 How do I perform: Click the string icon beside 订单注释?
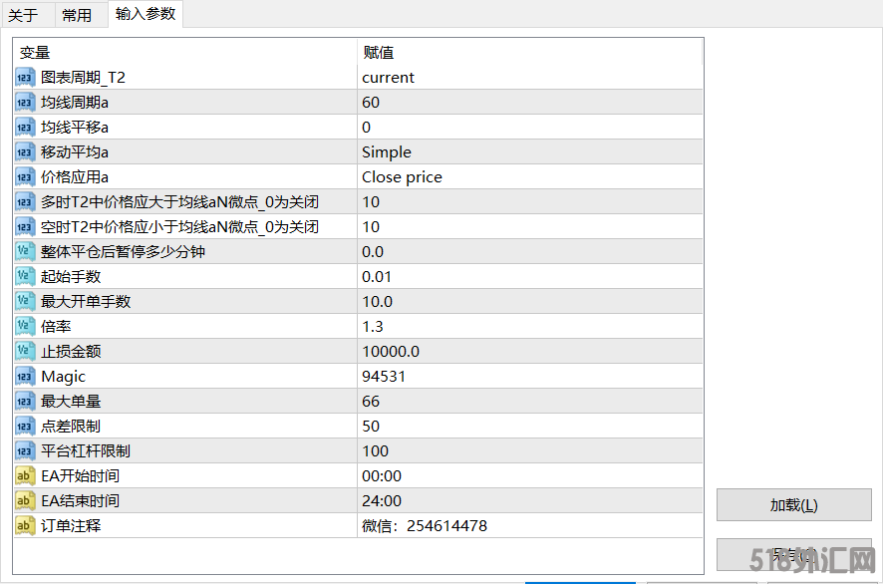click(x=25, y=526)
